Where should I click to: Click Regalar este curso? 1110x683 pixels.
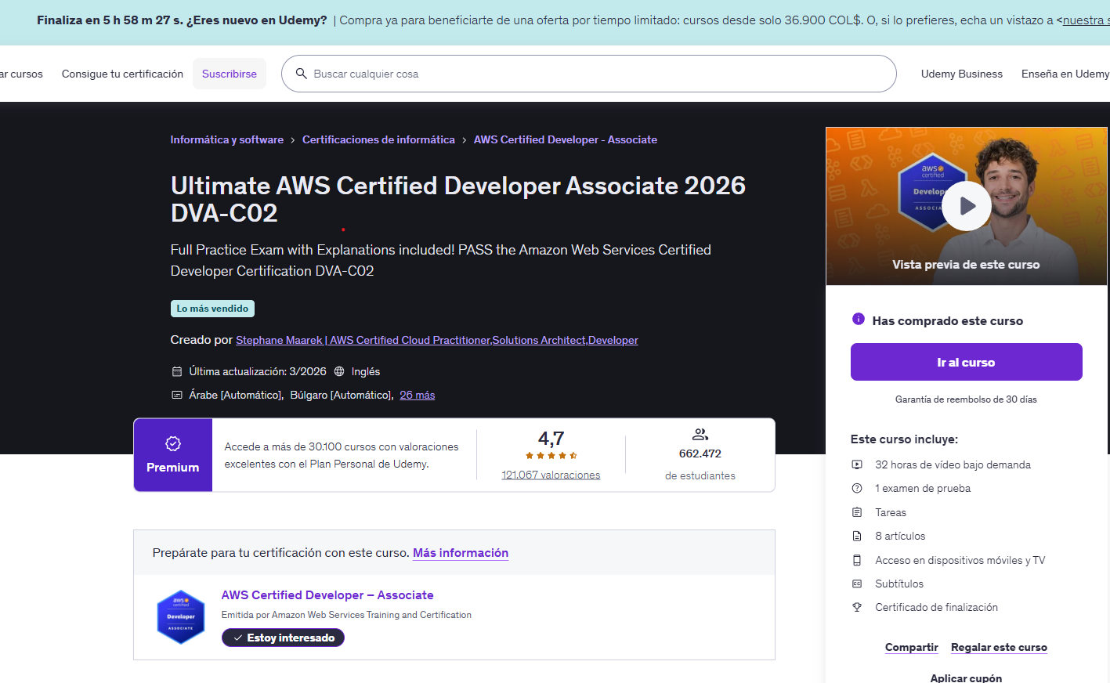click(999, 647)
